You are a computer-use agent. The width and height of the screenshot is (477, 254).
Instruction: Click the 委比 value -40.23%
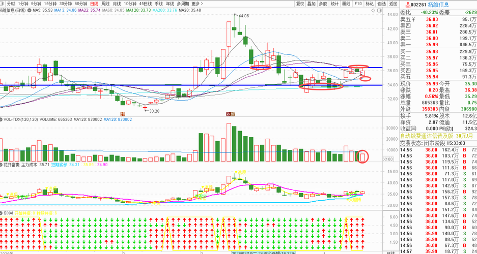click(x=429, y=12)
